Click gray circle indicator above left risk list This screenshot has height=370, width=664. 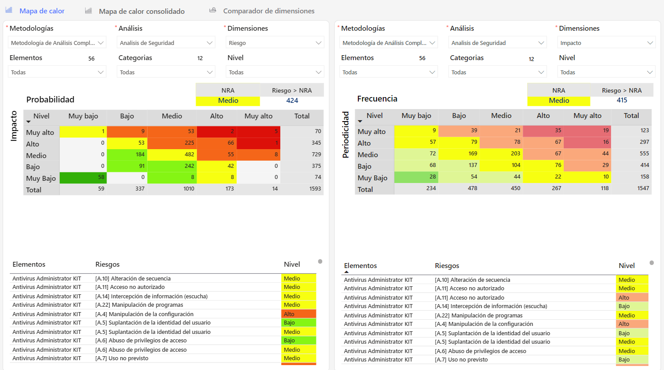[x=320, y=261]
